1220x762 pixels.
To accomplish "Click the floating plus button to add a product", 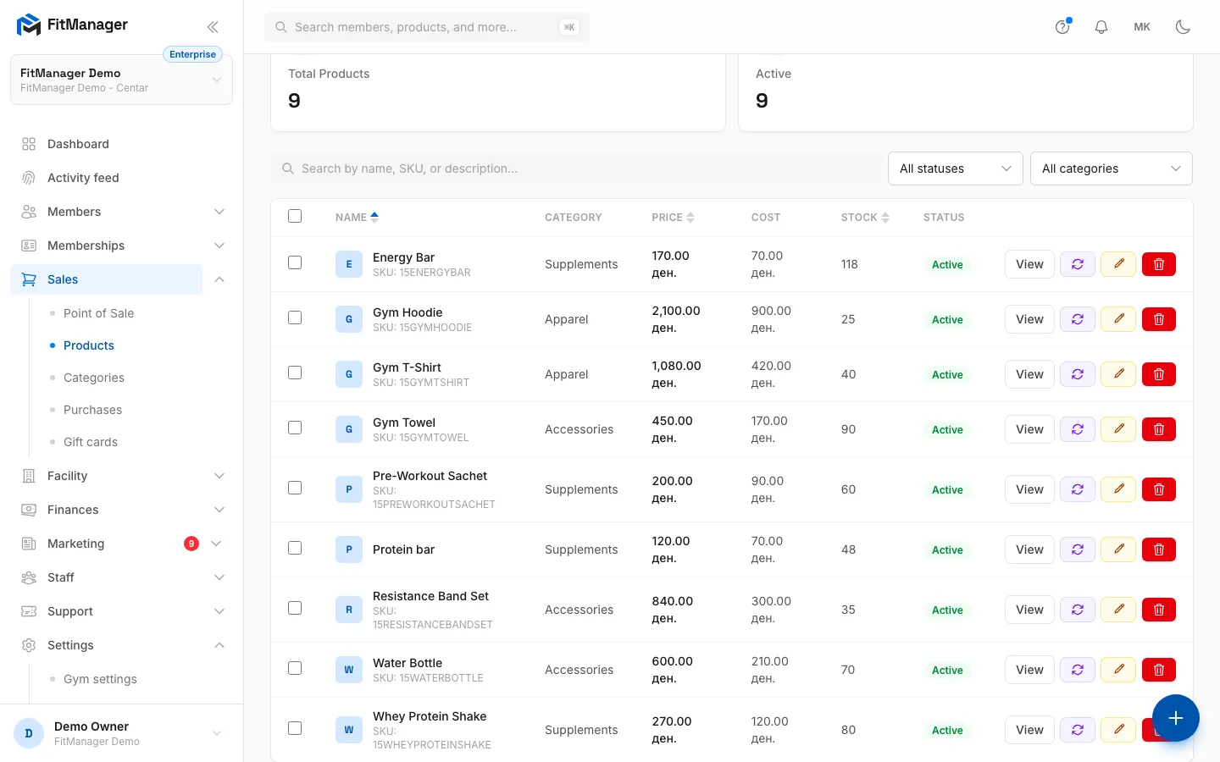I will pyautogui.click(x=1176, y=718).
